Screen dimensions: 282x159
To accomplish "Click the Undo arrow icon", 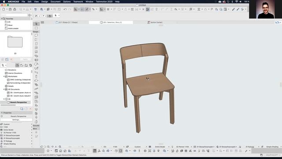I will click(x=65, y=9).
